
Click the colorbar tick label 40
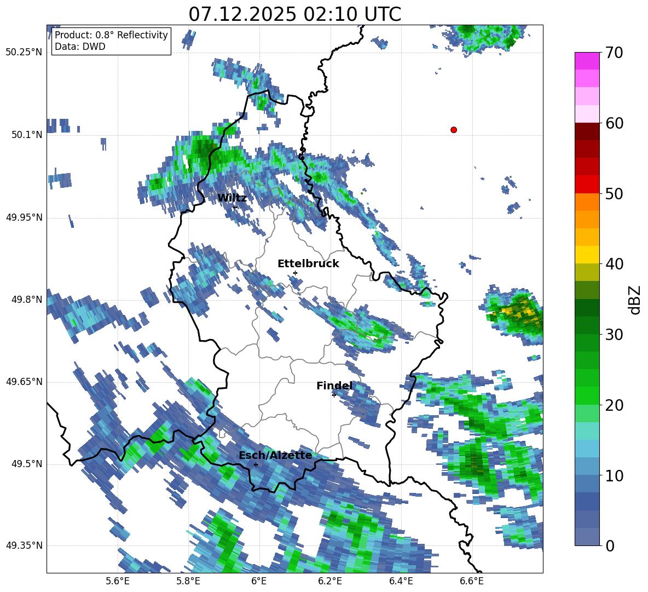(614, 264)
